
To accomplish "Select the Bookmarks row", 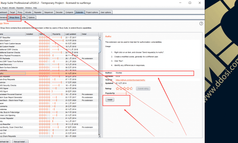I will point(49,106).
